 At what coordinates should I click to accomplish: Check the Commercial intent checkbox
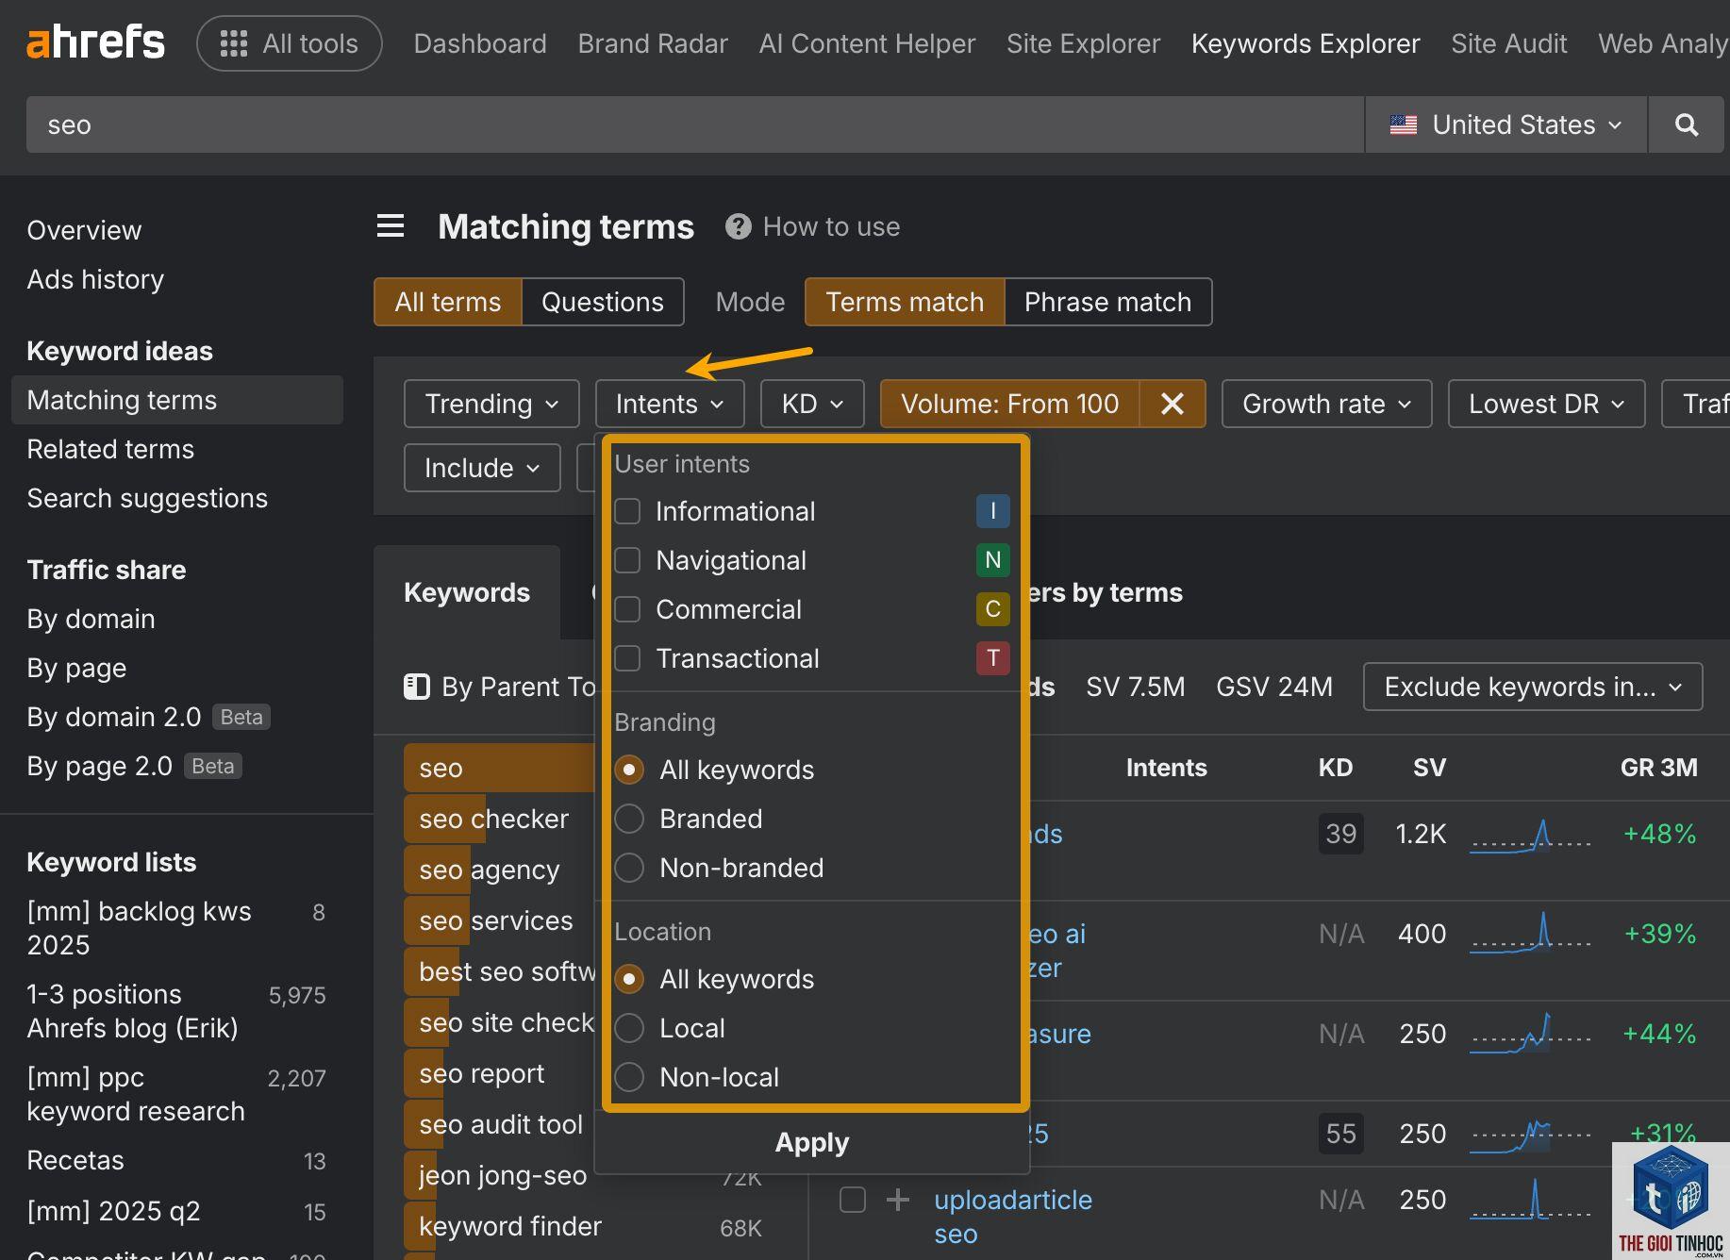(x=627, y=609)
